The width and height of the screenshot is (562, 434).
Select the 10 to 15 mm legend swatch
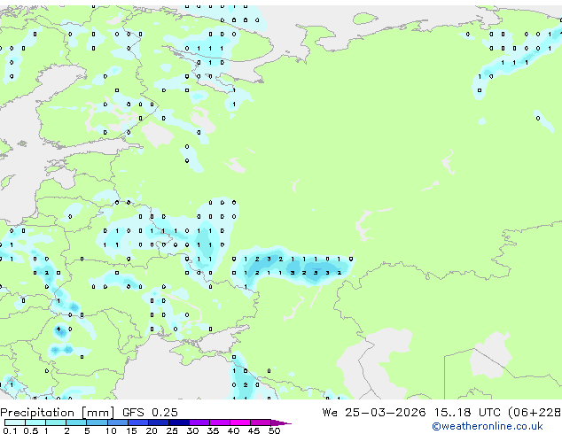pyautogui.click(x=118, y=422)
